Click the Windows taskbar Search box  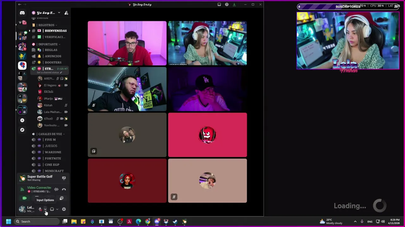[x=37, y=221]
